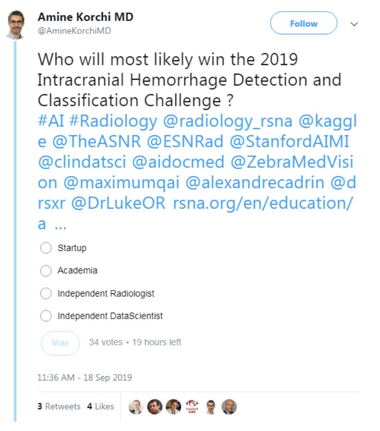Click the 11:36 AM - 18 Sep 2019 timestamp
The height and width of the screenshot is (431, 380).
[85, 378]
